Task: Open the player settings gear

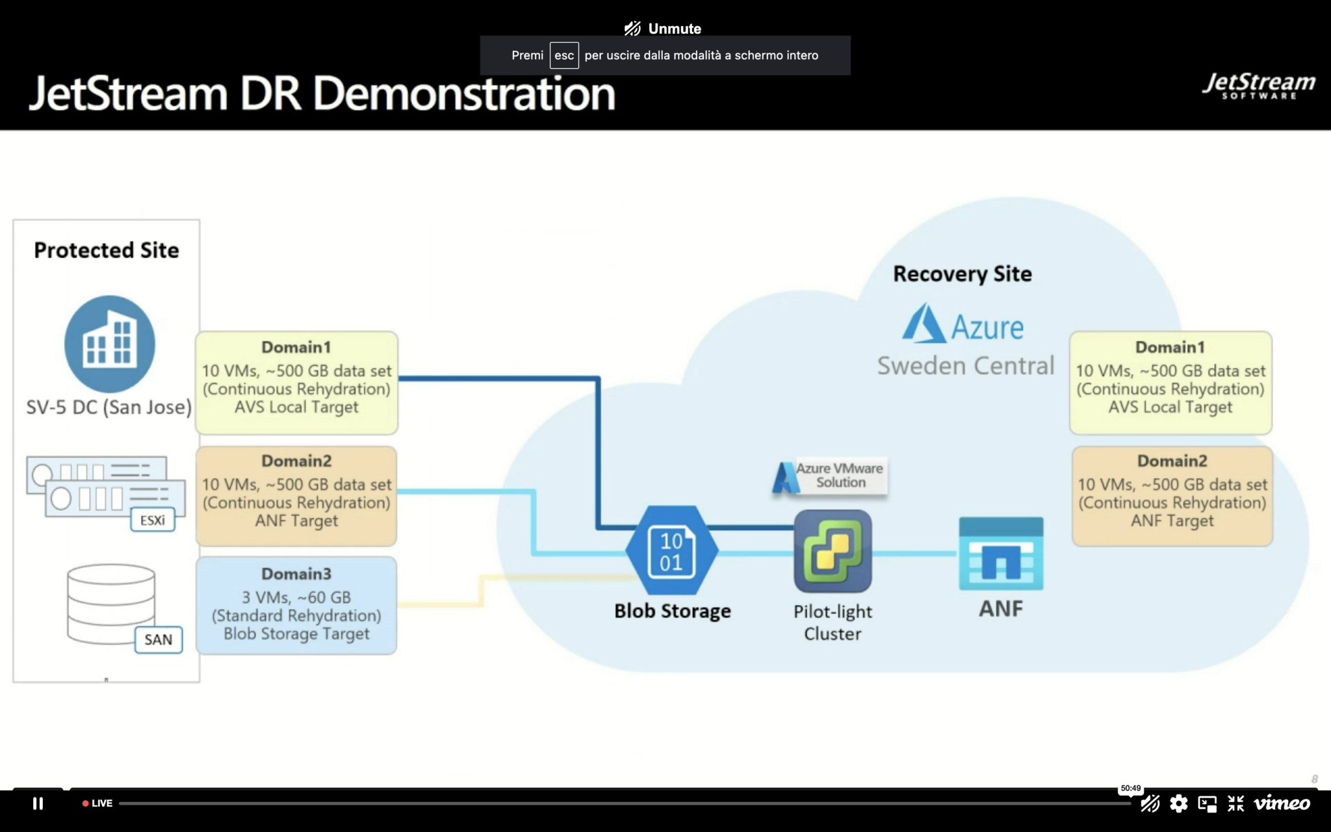Action: click(1178, 803)
